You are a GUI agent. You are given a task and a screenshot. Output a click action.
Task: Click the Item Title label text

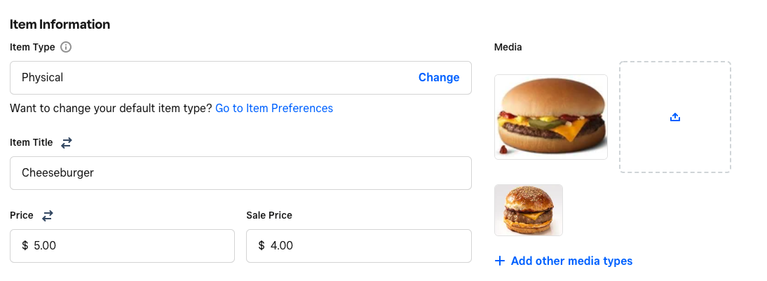point(32,143)
